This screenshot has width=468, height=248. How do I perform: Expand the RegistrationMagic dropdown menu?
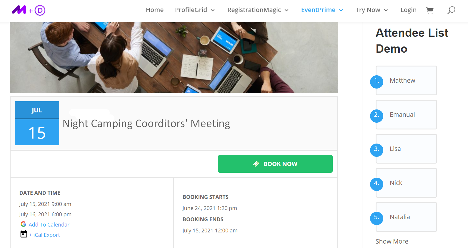click(258, 10)
